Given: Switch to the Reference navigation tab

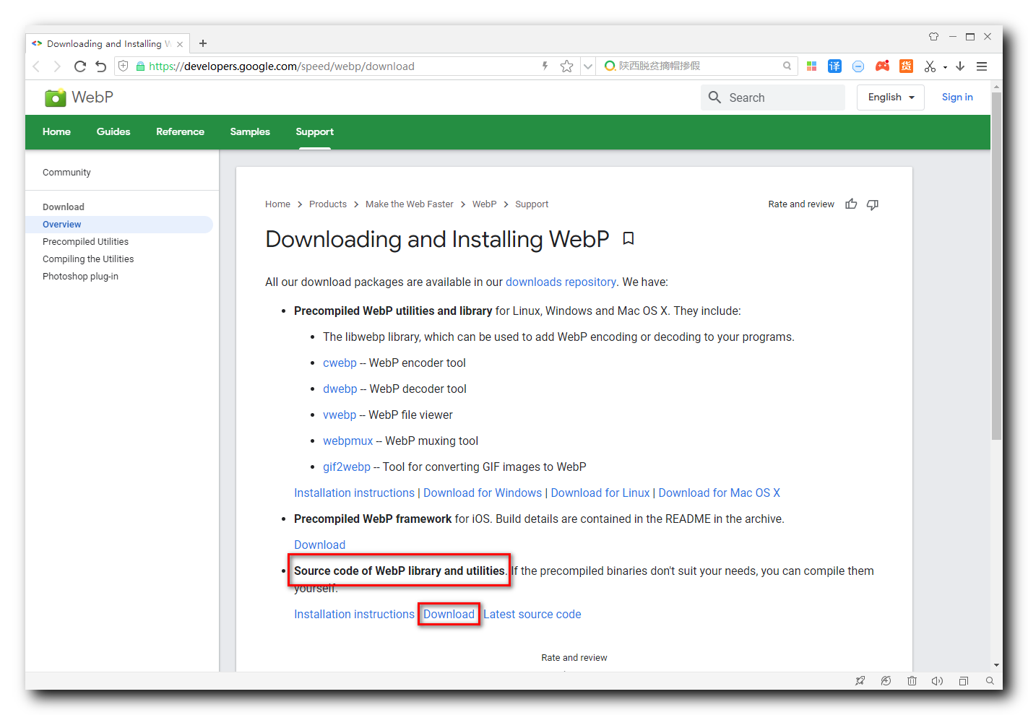Looking at the screenshot, I should coord(180,132).
